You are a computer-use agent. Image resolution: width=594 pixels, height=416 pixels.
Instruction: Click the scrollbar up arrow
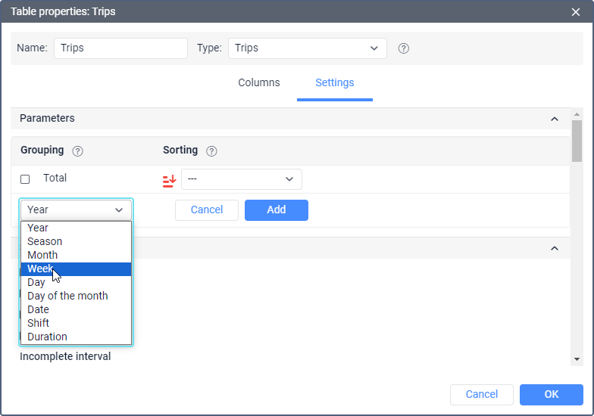pos(577,114)
